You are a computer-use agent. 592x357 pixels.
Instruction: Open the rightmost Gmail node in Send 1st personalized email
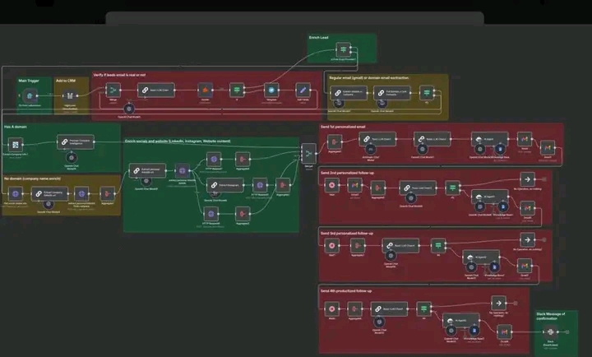pos(548,146)
